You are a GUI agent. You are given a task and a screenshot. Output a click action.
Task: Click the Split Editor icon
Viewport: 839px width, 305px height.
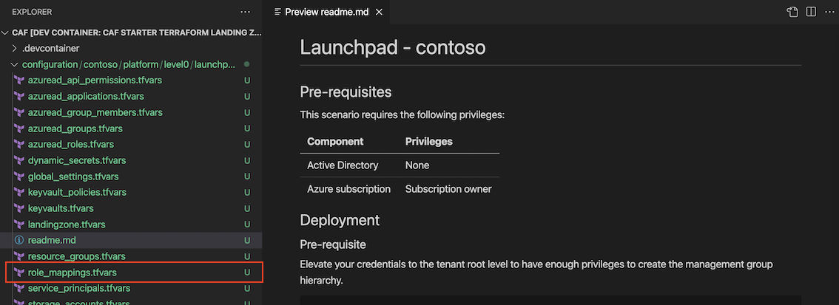coord(811,12)
